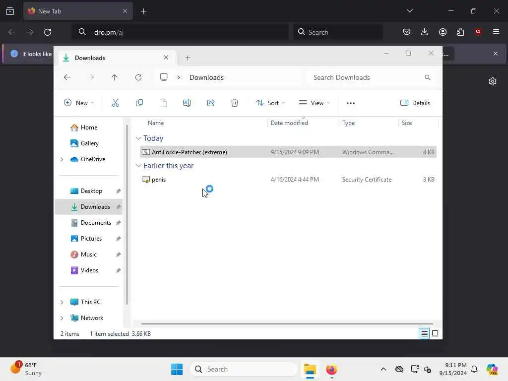The height and width of the screenshot is (381, 508).
Task: Click the Save to Pocket icon in Firefox
Action: (407, 32)
